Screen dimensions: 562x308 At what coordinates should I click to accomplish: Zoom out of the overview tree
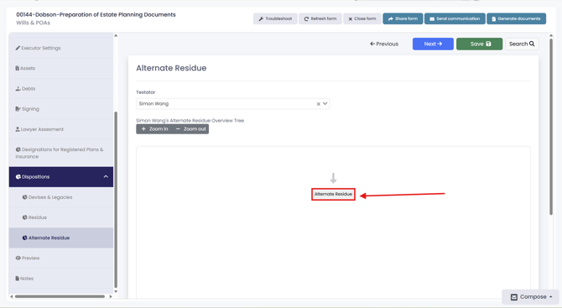tap(190, 129)
